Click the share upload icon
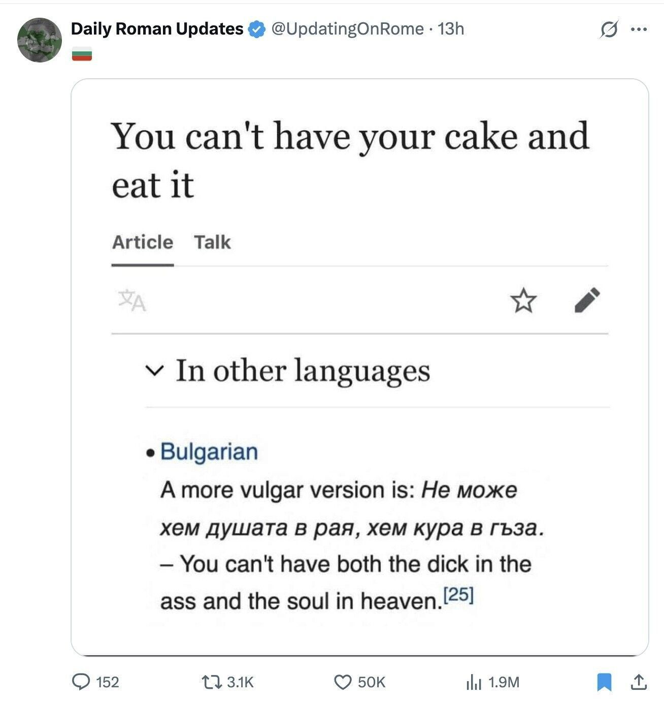The width and height of the screenshot is (664, 701). click(x=639, y=682)
